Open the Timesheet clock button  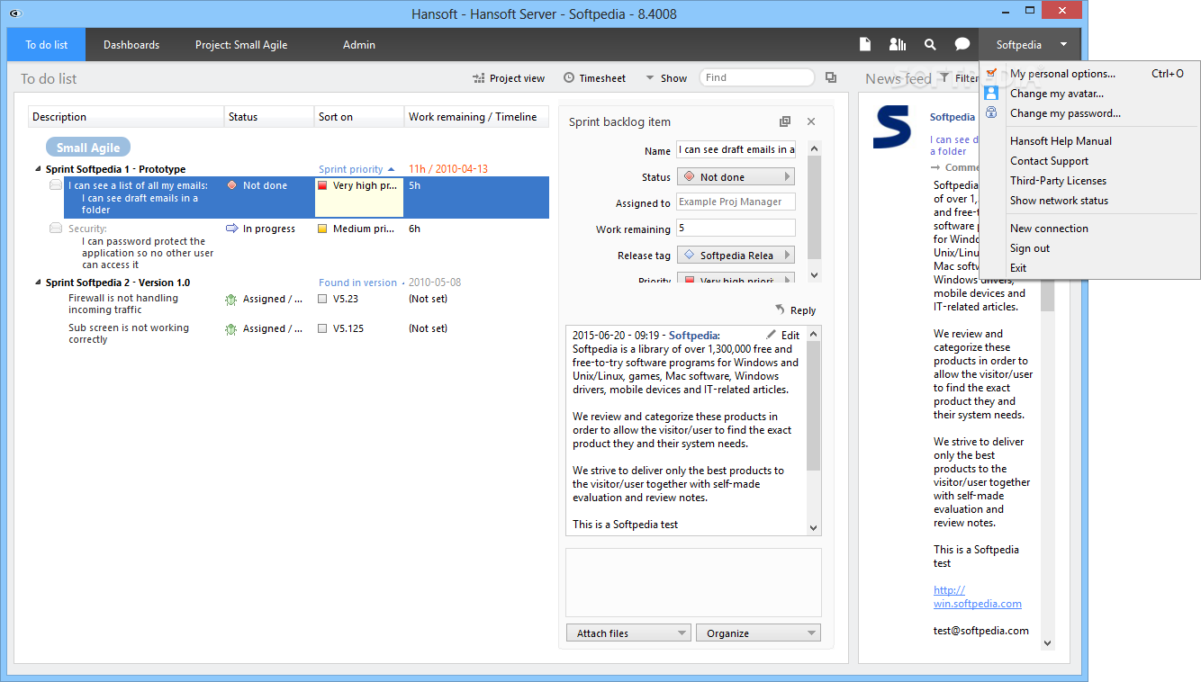(x=595, y=78)
